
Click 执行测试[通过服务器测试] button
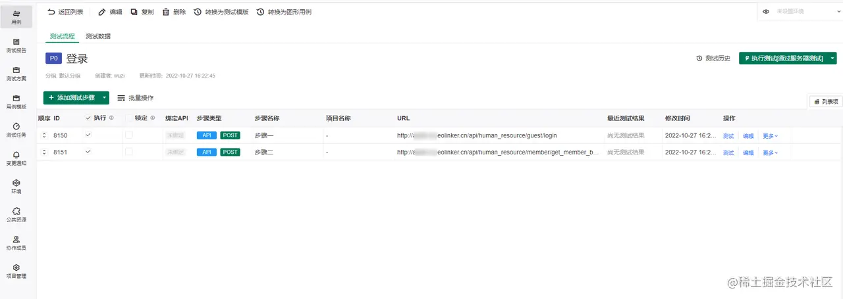point(783,58)
